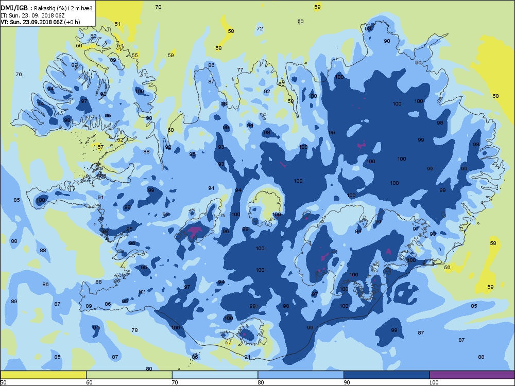The width and height of the screenshot is (515, 386).
Task: Click the humidity value 76 over the sea
Action: click(x=19, y=74)
